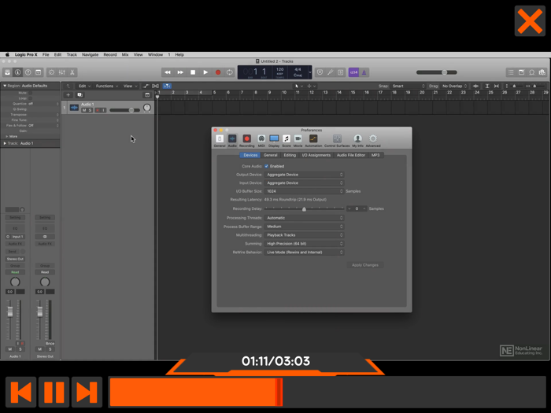Open the Apple Loops browser icon
551x413 pixels.
[532, 72]
